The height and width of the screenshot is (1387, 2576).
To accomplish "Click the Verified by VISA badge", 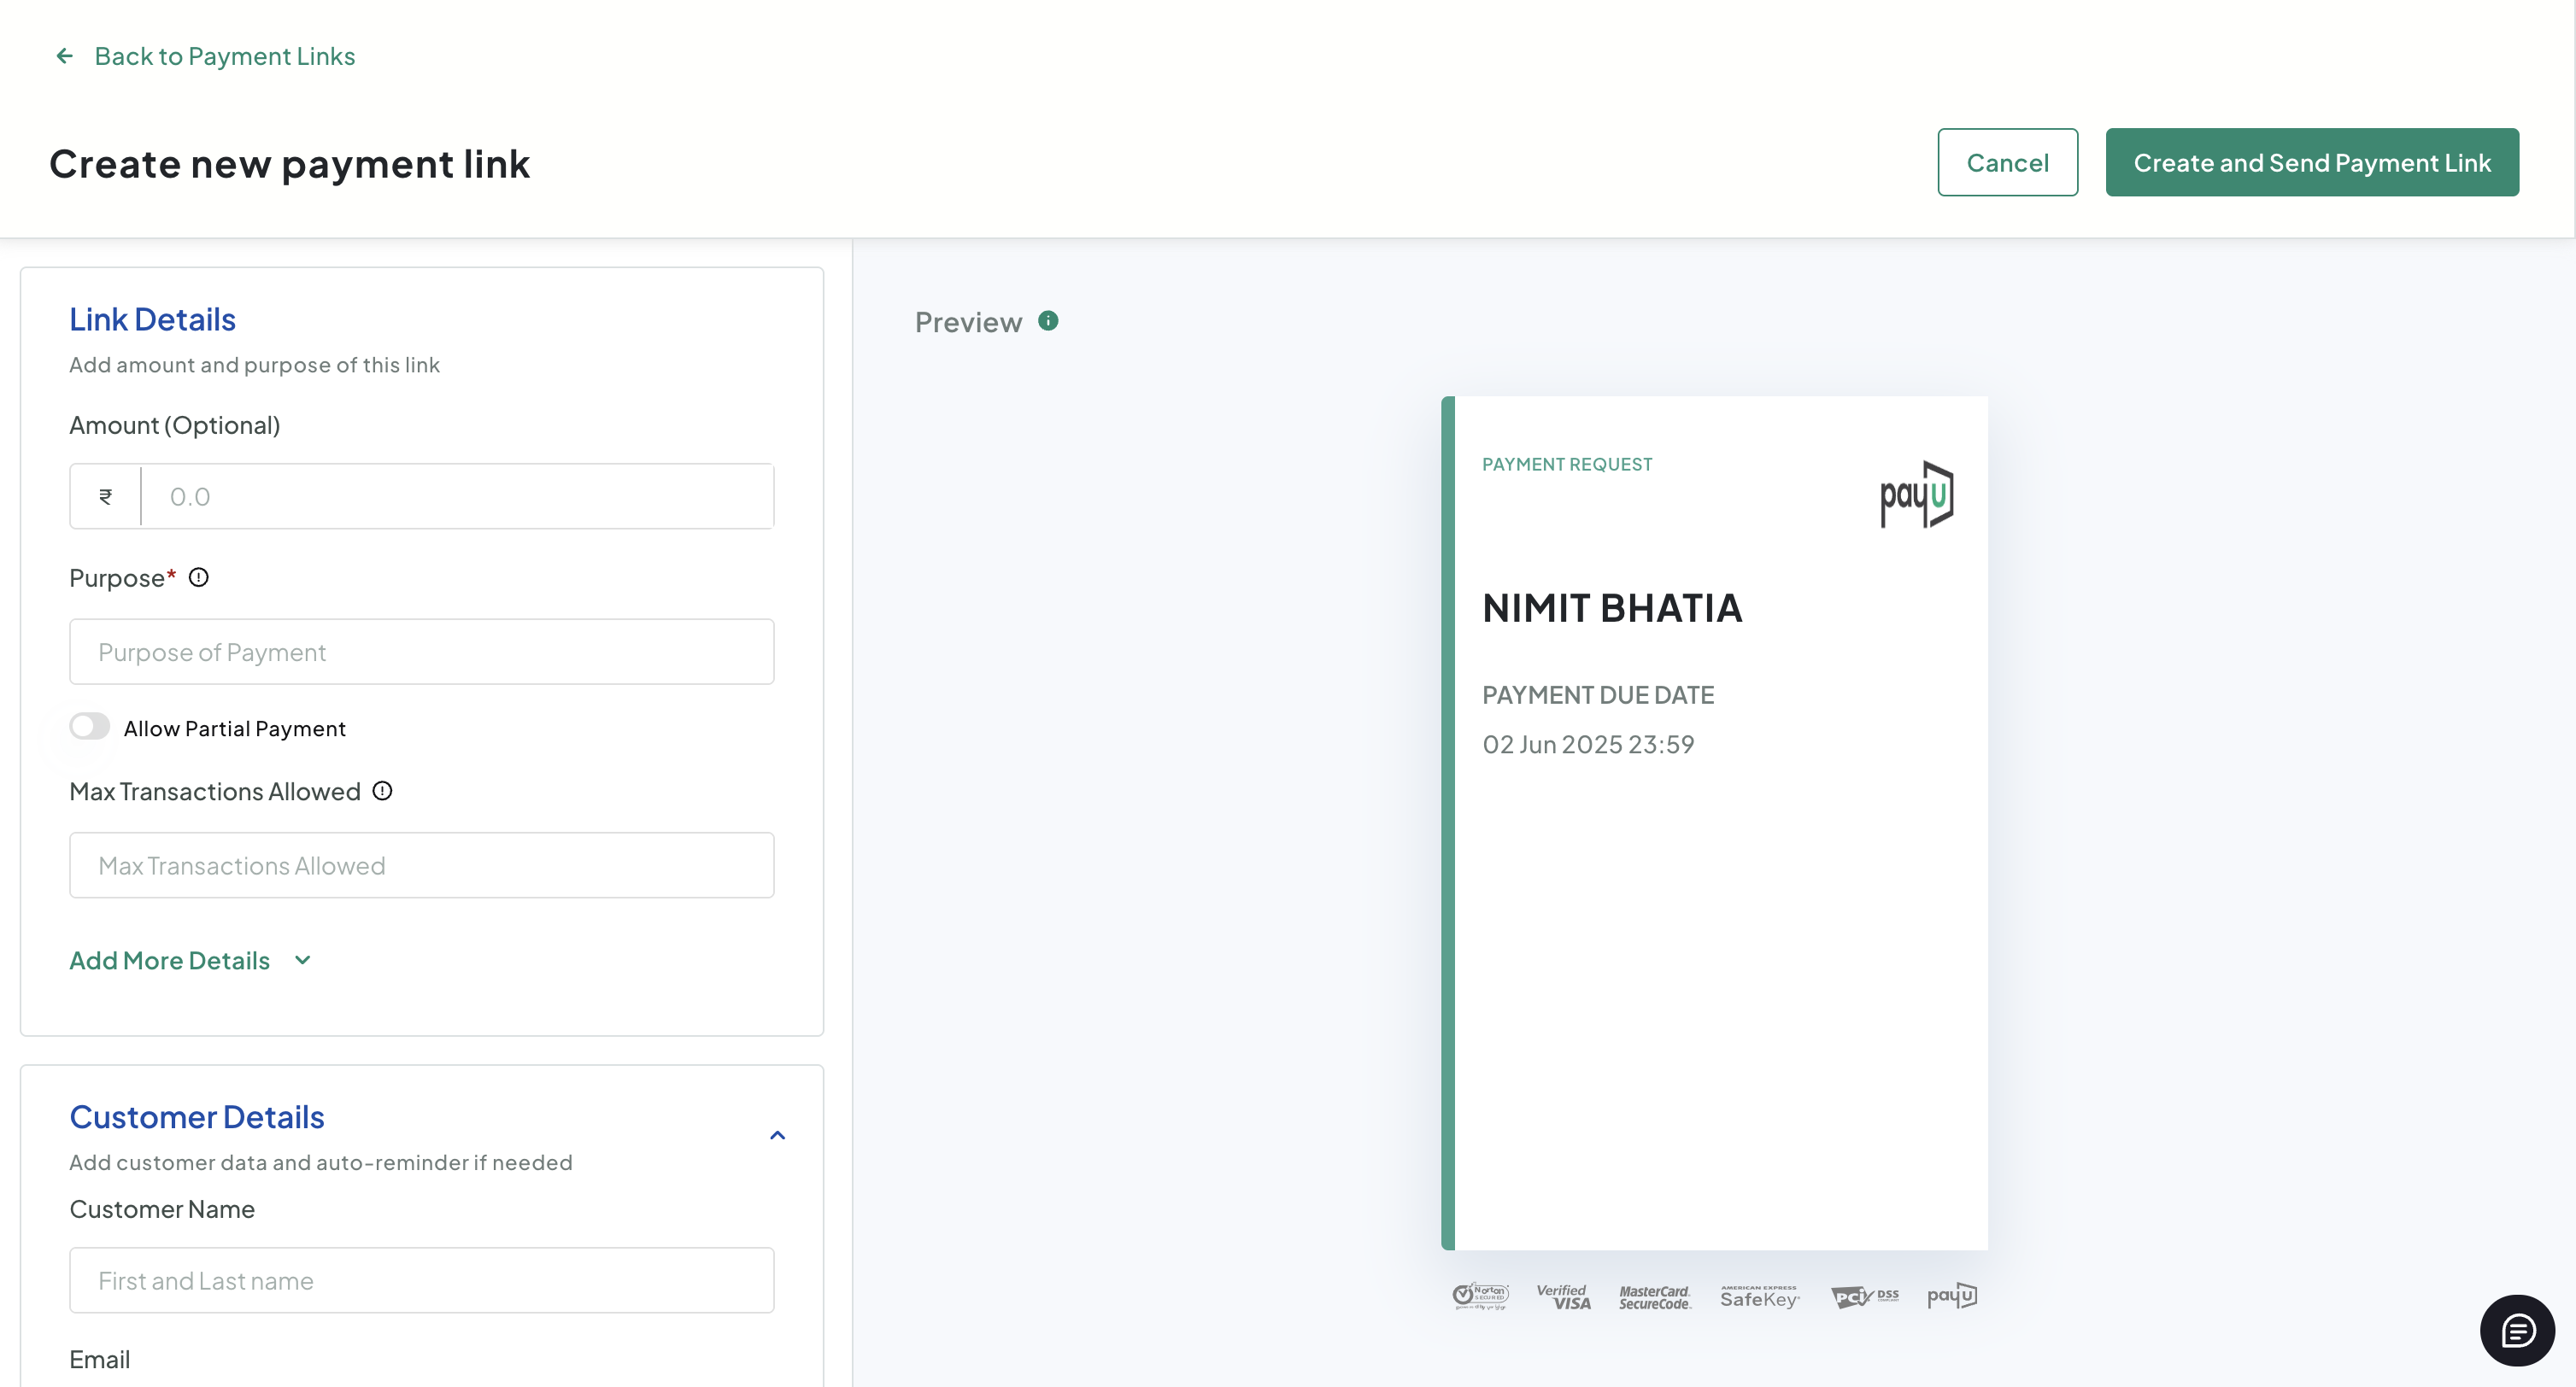I will coord(1564,1297).
